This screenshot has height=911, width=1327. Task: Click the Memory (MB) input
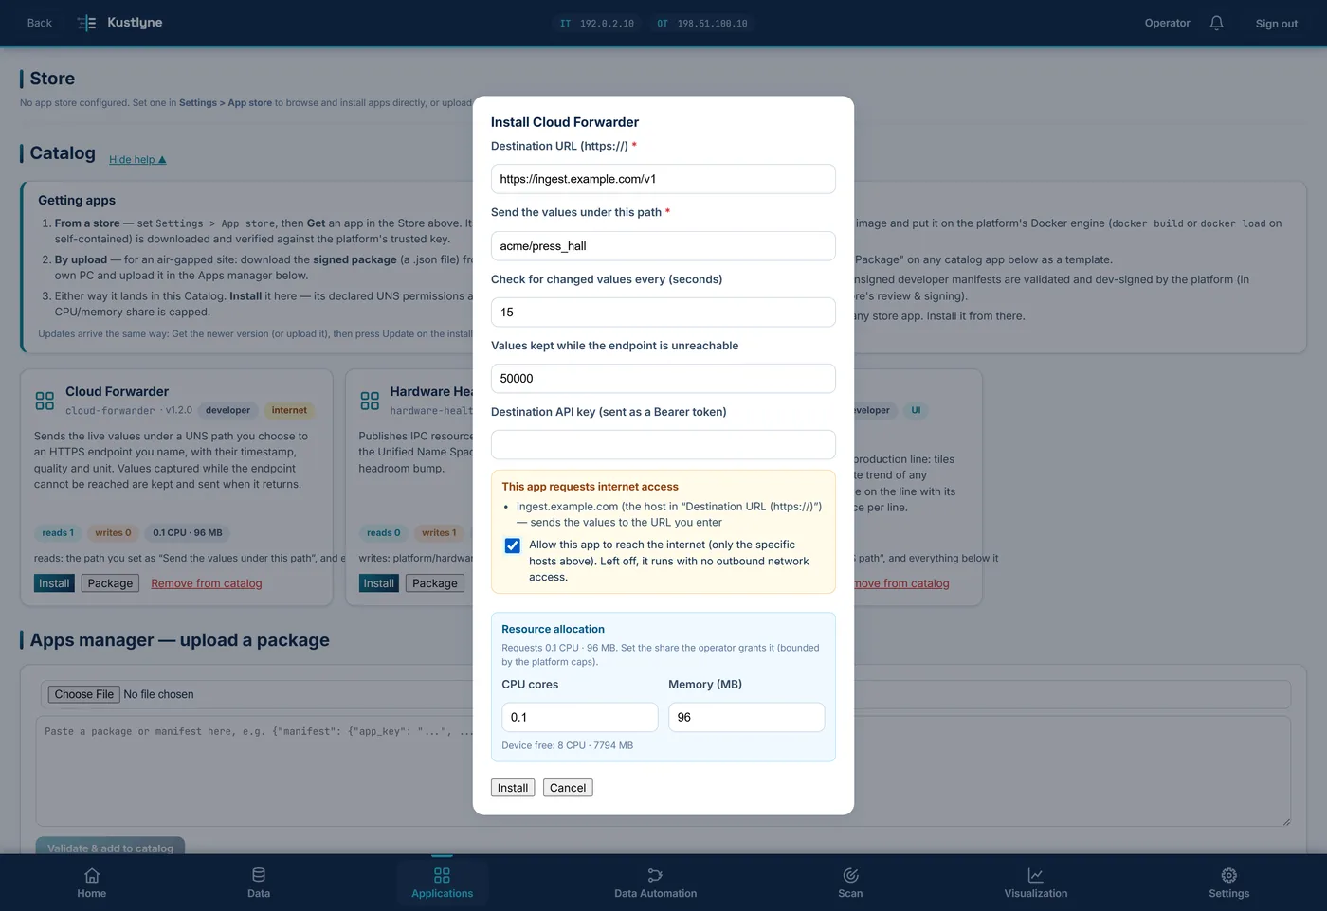[x=747, y=717]
